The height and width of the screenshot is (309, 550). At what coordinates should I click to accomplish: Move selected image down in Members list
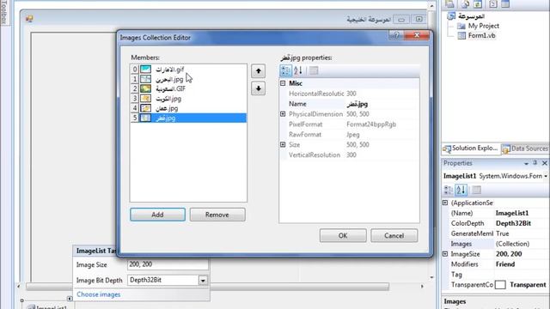point(258,88)
